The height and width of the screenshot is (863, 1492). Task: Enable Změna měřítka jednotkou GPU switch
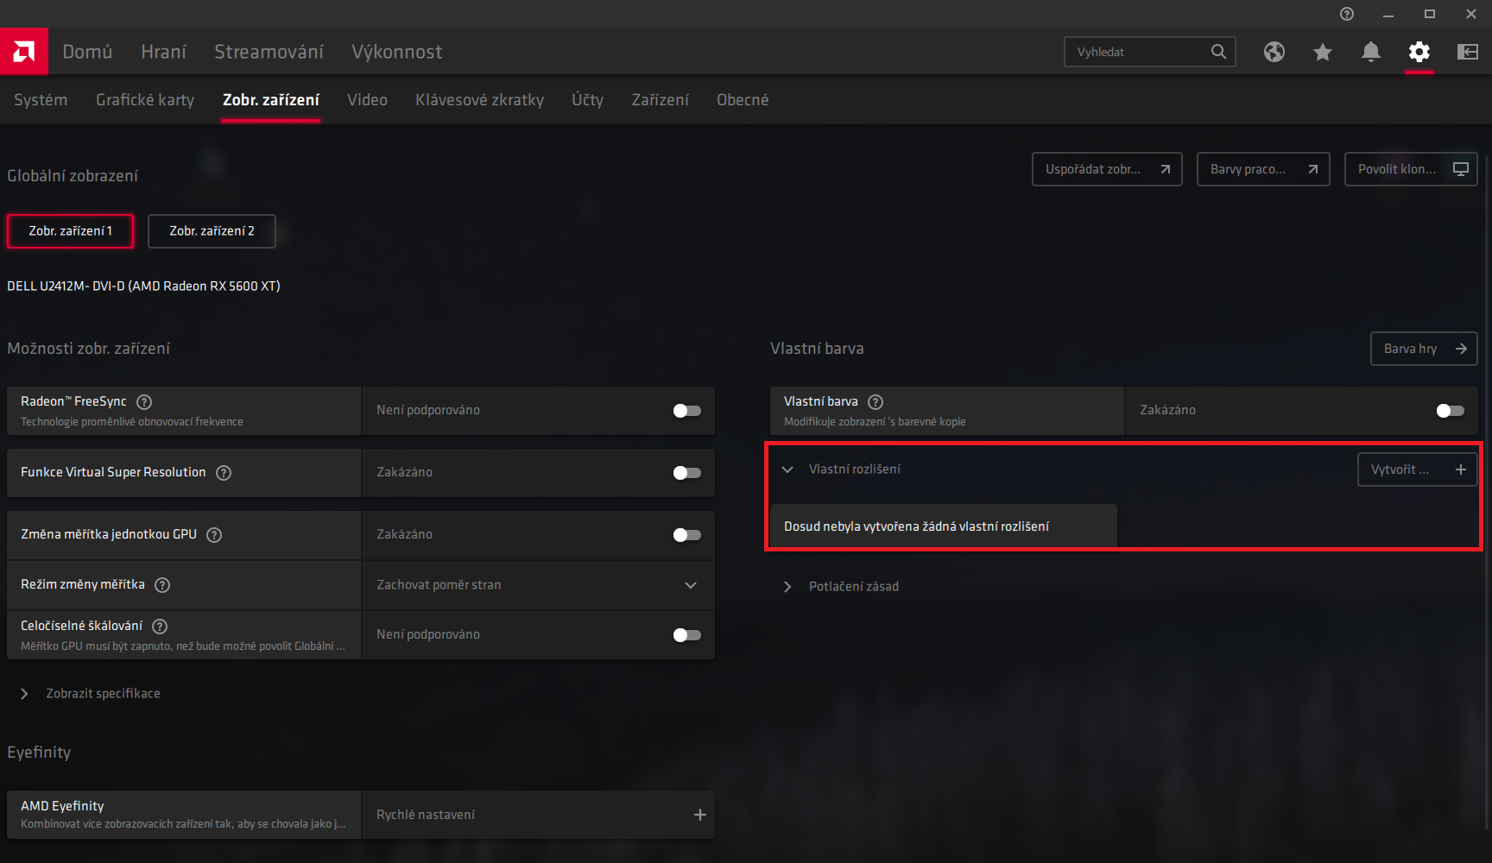[x=687, y=535]
